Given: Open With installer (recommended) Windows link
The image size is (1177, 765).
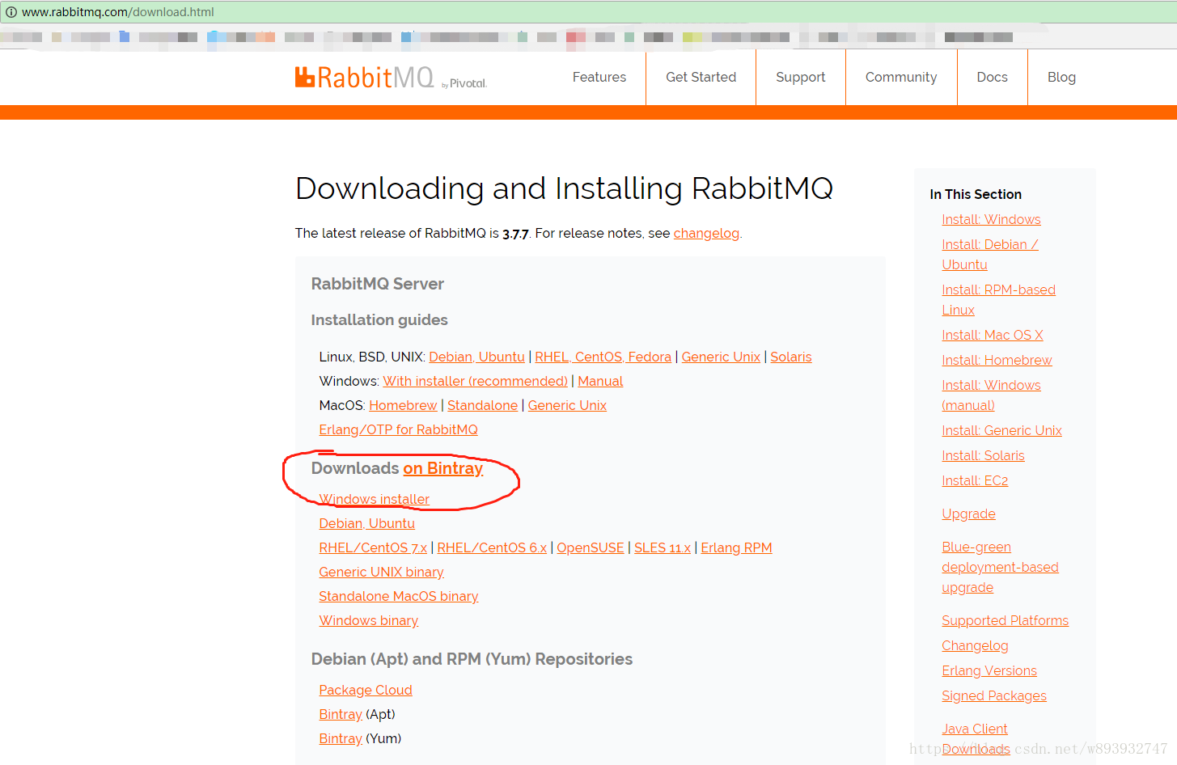Looking at the screenshot, I should pos(476,381).
